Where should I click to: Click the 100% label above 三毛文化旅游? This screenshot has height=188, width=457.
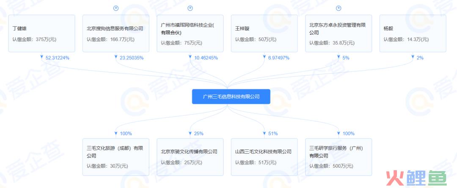pos(126,133)
